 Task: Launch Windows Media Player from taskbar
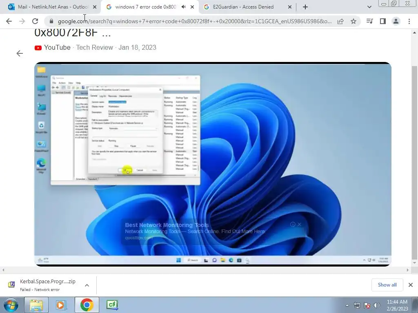pos(61,305)
